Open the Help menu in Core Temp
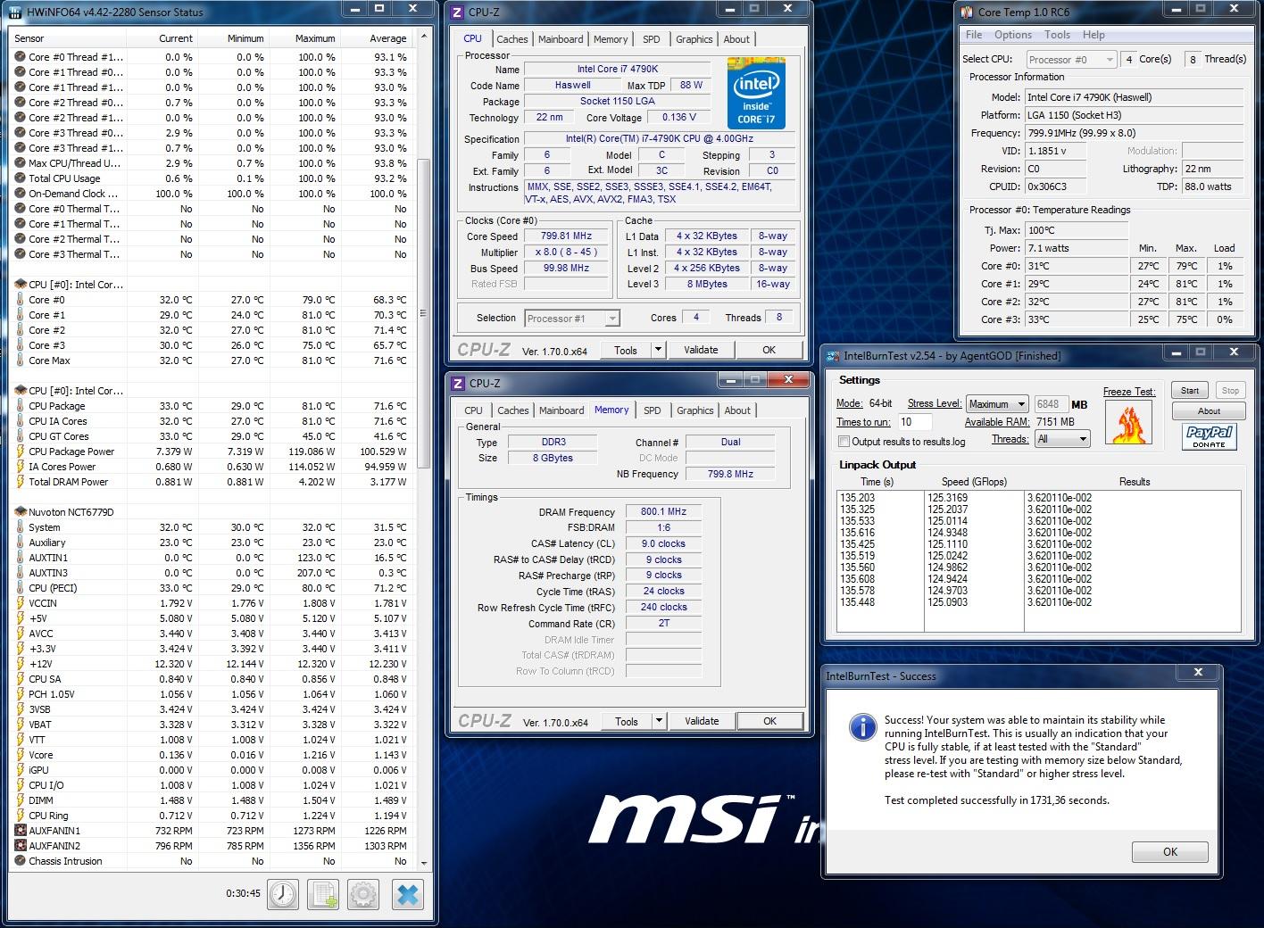 coord(1094,35)
